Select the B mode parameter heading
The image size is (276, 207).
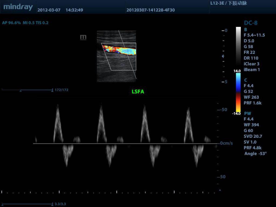tap(245, 29)
